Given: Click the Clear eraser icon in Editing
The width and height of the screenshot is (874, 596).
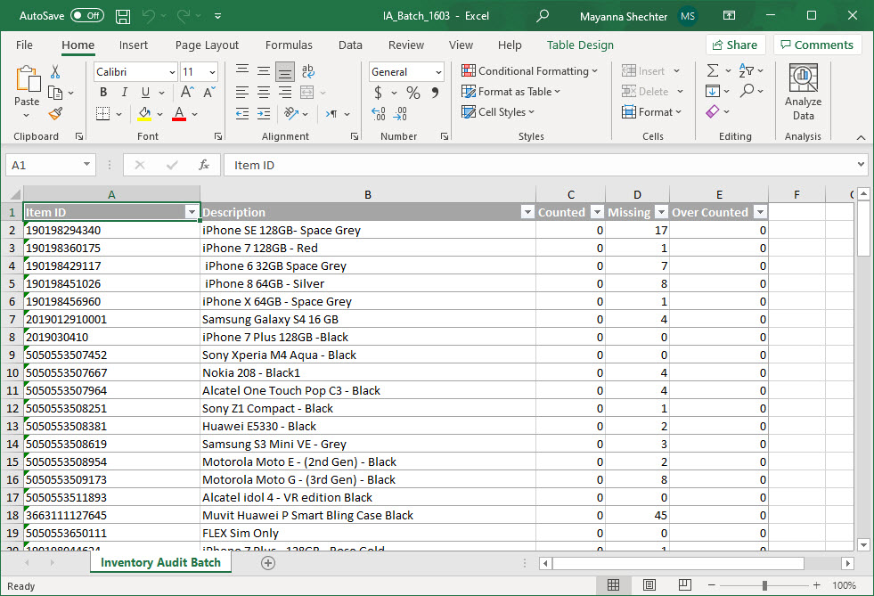Looking at the screenshot, I should point(713,111).
